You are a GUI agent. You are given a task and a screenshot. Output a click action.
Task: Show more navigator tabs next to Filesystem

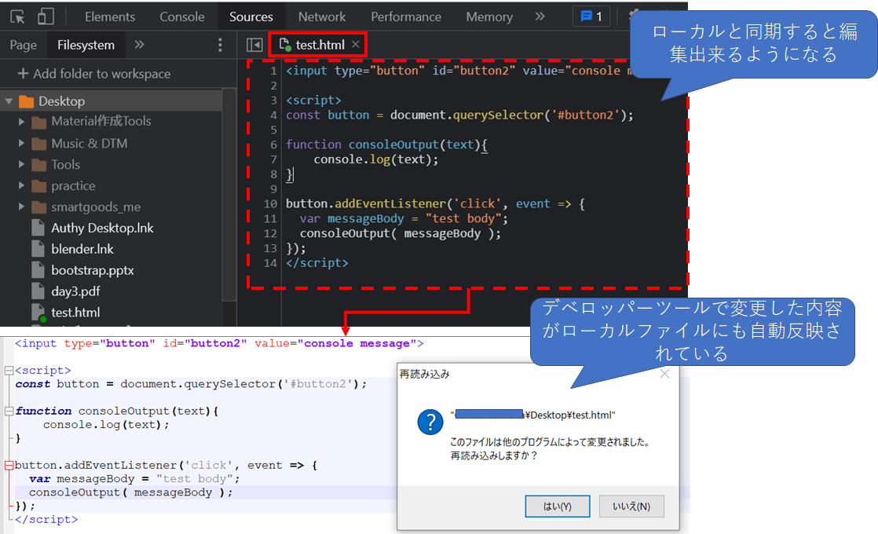click(139, 45)
